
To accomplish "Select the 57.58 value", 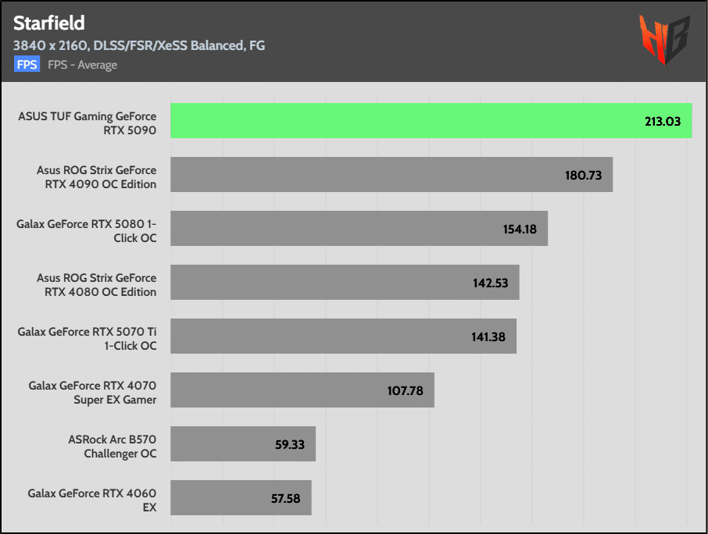I will [x=285, y=498].
